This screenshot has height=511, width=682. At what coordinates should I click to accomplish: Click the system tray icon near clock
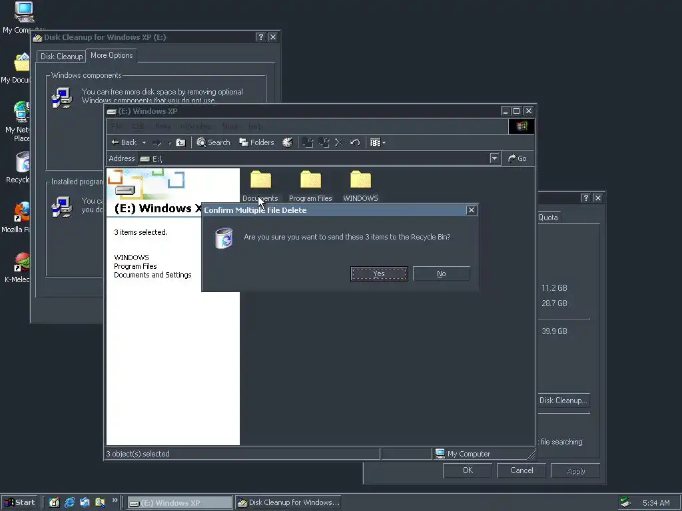(x=626, y=502)
